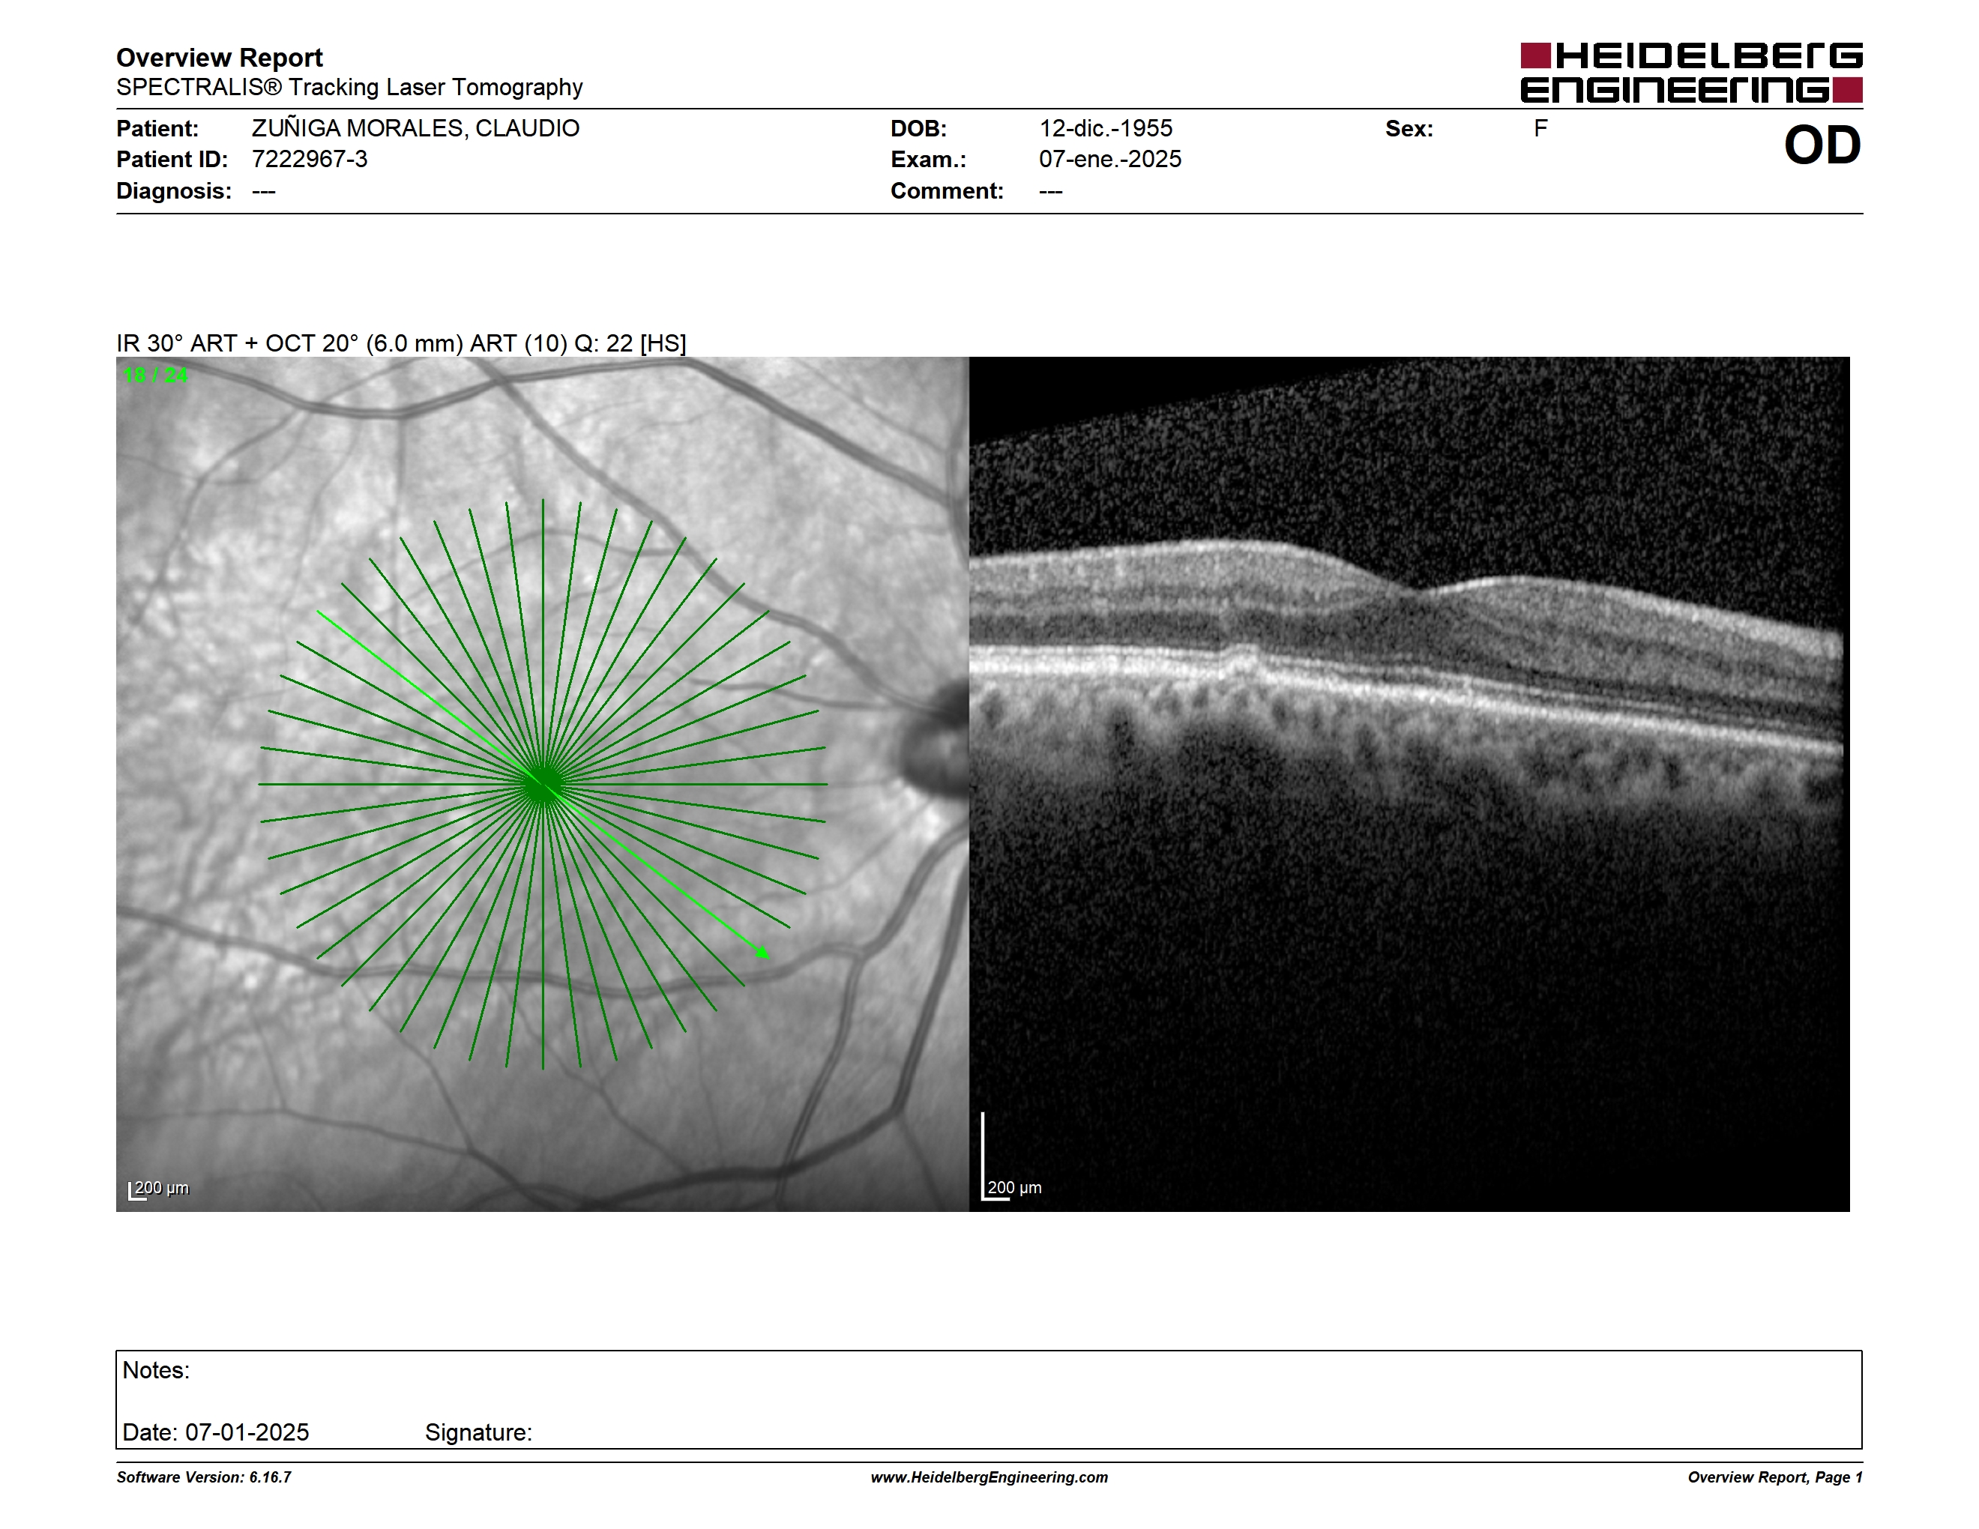Image resolution: width=1979 pixels, height=1529 pixels.
Task: Click the SPECTRALIS Tracking Laser Tomography subtitle
Action: pos(349,87)
